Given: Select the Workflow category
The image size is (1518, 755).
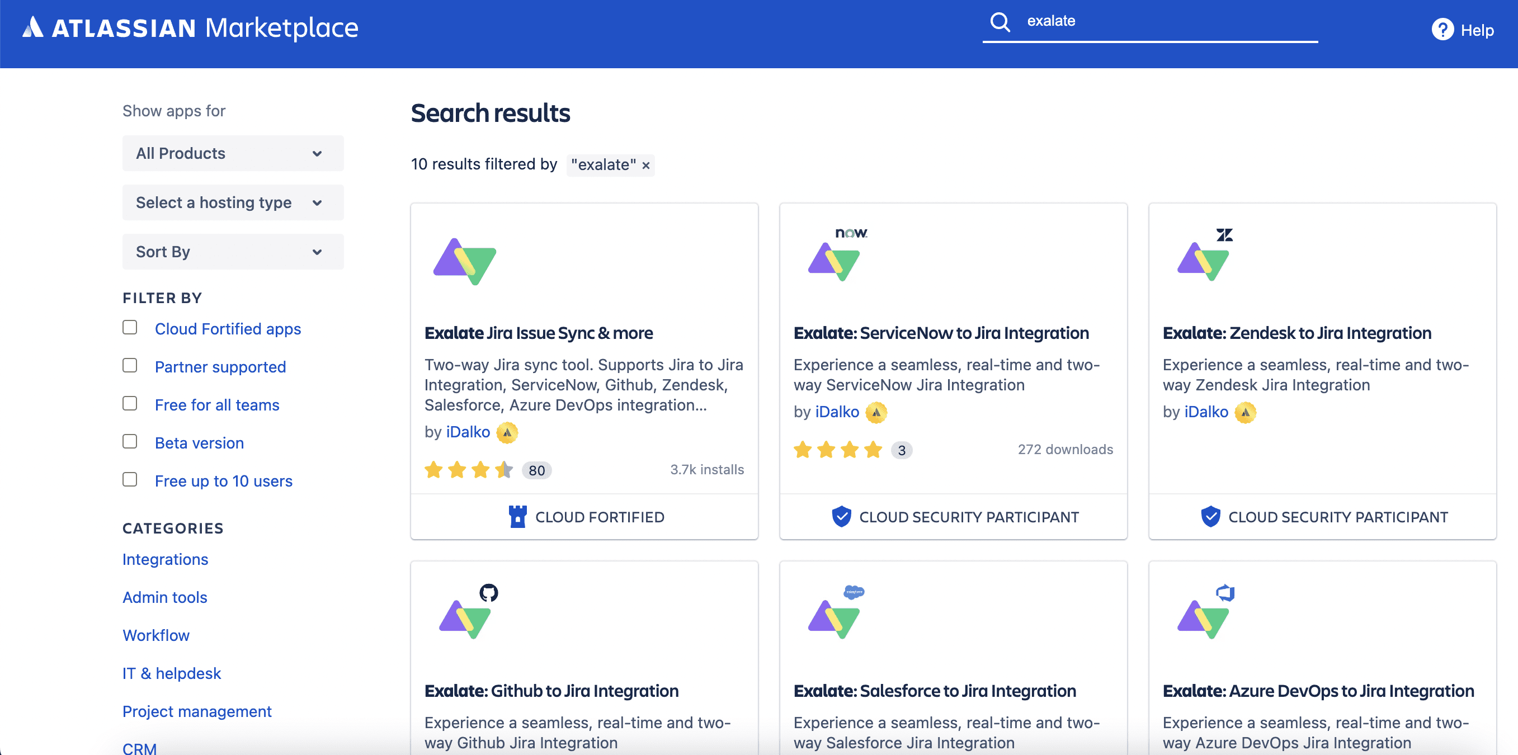Looking at the screenshot, I should pos(155,635).
